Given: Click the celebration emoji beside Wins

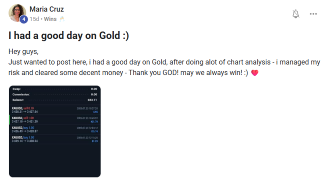Looking at the screenshot, I should click(x=62, y=19).
